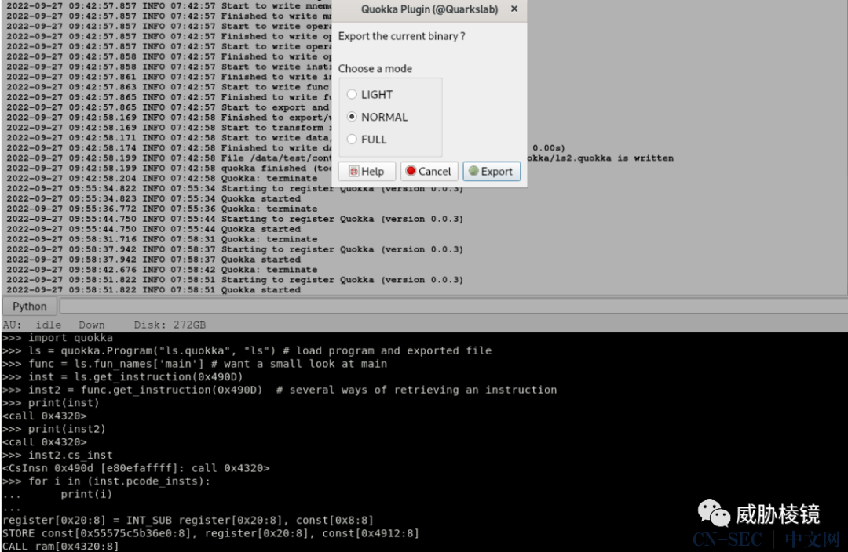Viewport: 848px width, 552px height.
Task: Click the quokka.Program("ls.quokka", "ls") line
Action: click(247, 350)
